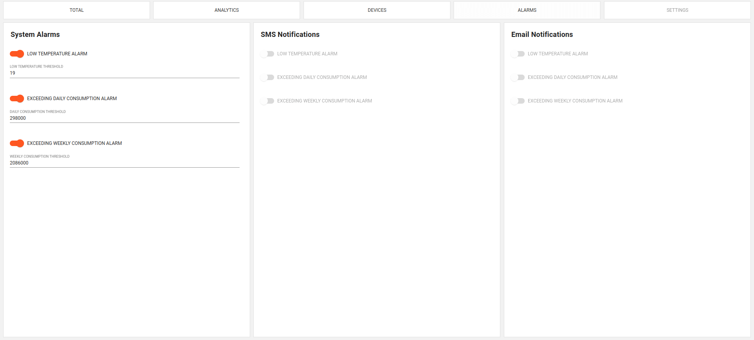Open the SETTINGS tab
The width and height of the screenshot is (754, 340).
(677, 10)
